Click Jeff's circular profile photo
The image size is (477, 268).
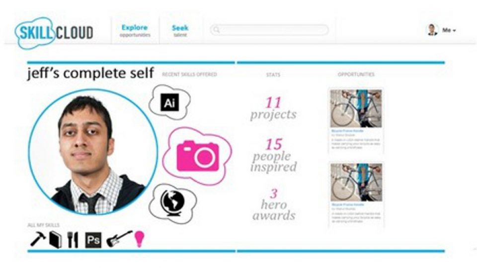coord(93,152)
